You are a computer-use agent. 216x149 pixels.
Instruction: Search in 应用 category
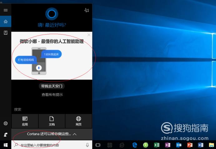[25, 121]
